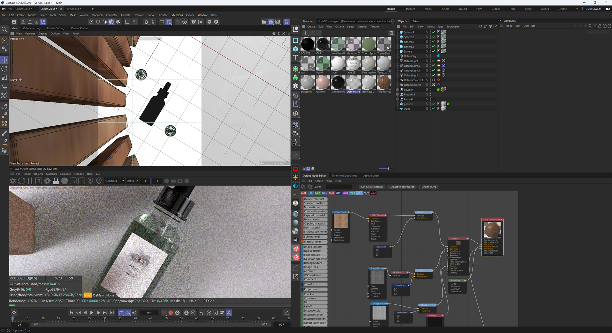Viewport: 612px width, 333px height.
Task: Expand the Produkt.1 object group
Action: click(397, 94)
